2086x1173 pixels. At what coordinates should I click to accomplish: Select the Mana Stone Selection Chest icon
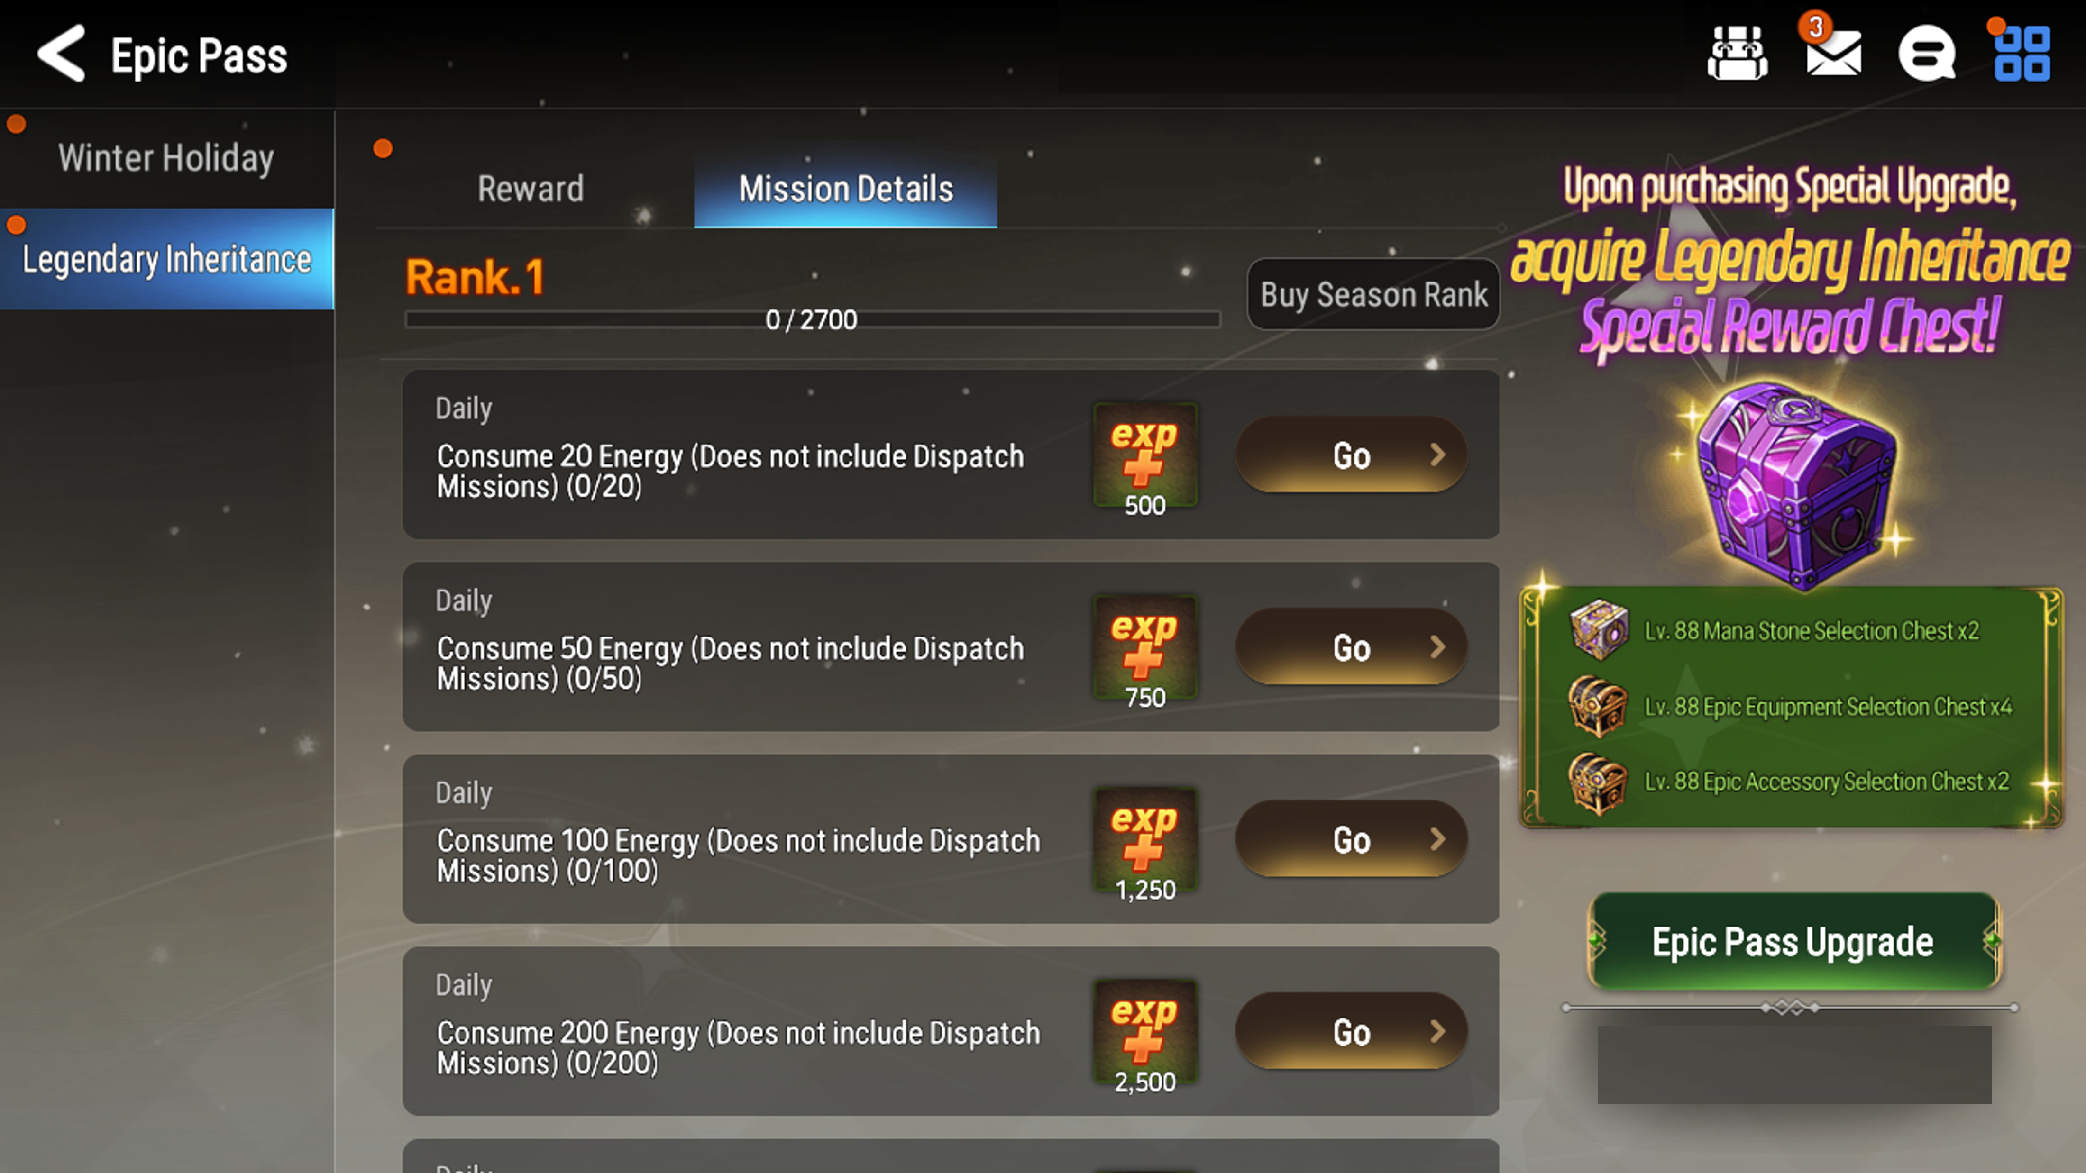[1599, 629]
